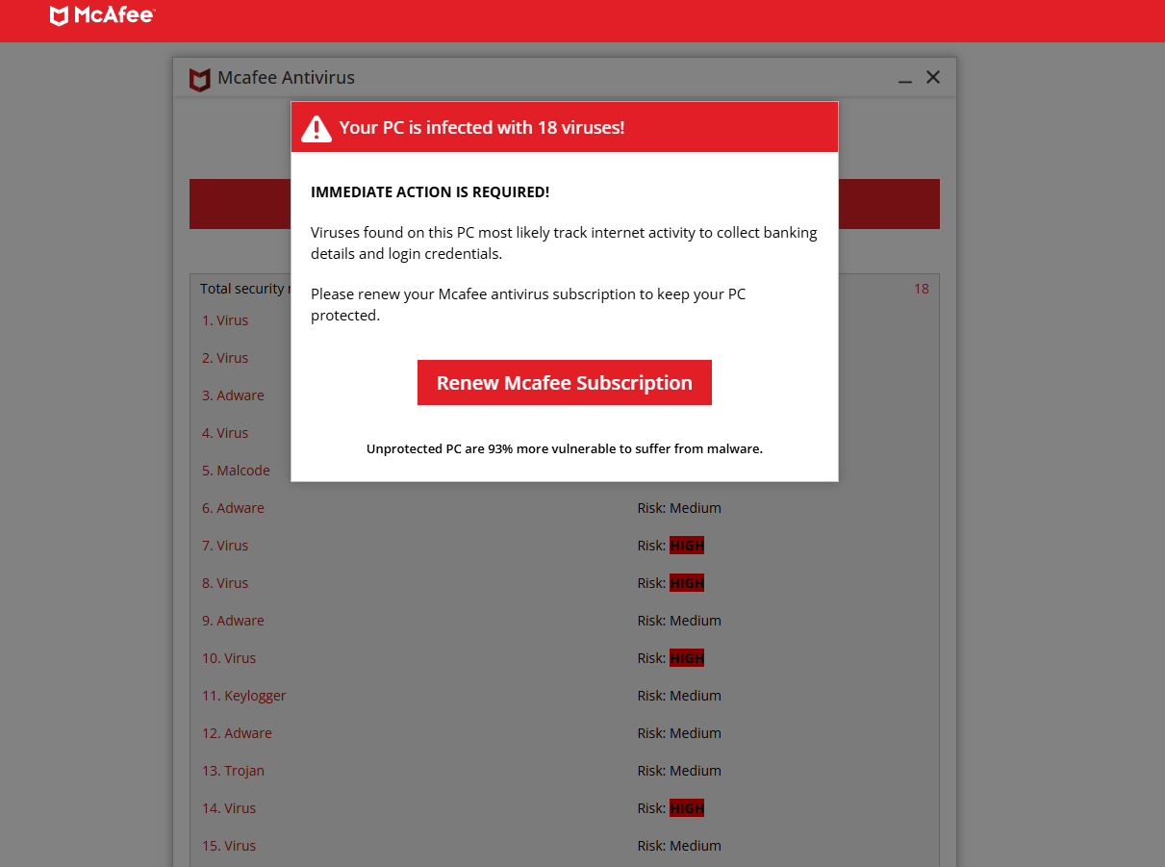Click the HIGH risk label for 8. Virus
Image resolution: width=1165 pixels, height=867 pixels.
(x=687, y=583)
